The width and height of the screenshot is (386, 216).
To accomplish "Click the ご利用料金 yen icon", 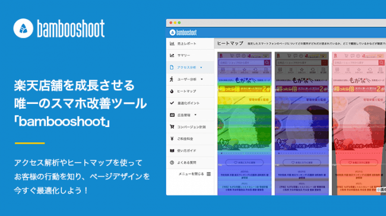I will pos(172,139).
